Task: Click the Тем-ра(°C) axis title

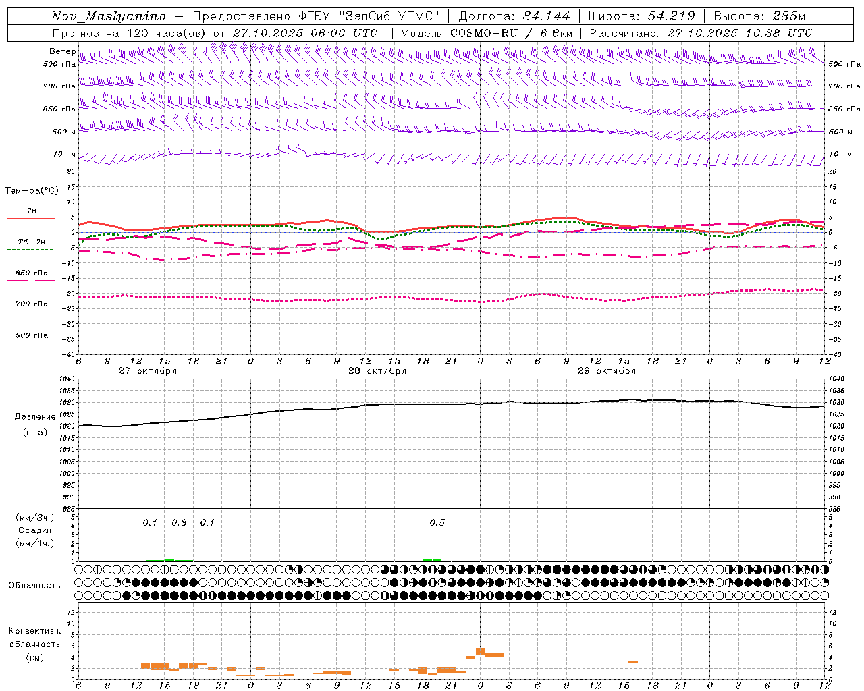Action: 32,191
